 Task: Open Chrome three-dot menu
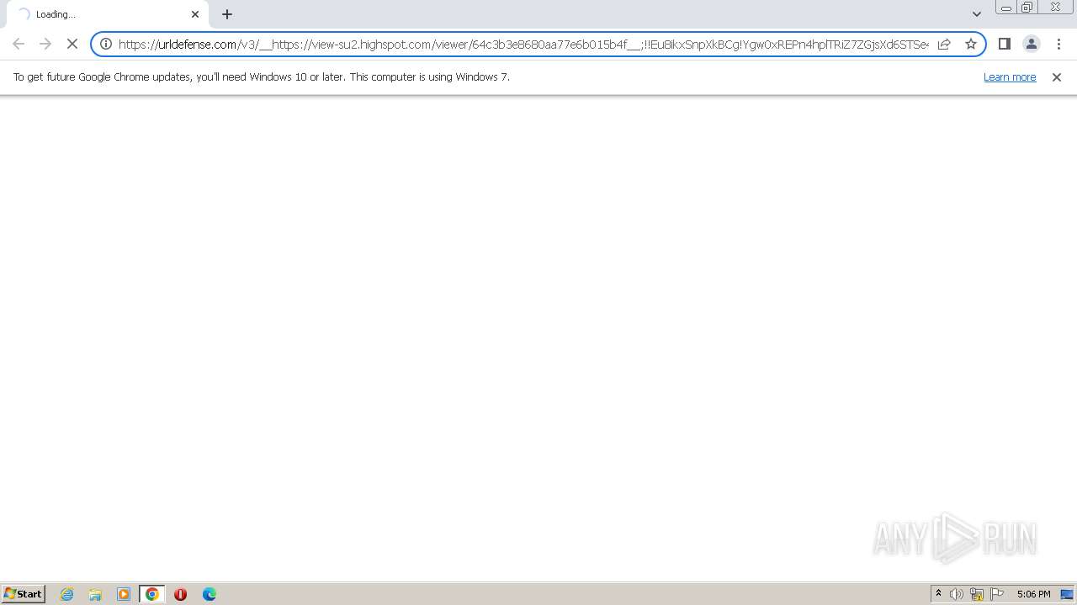click(x=1058, y=44)
